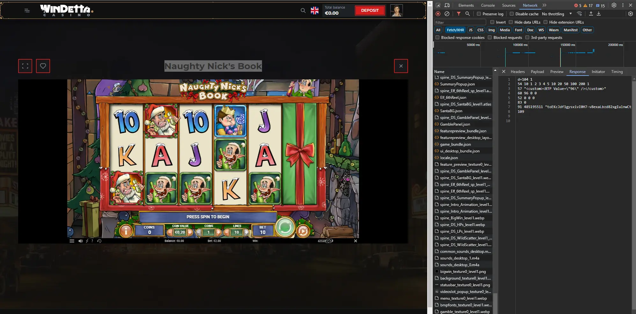The height and width of the screenshot is (314, 636).
Task: Check Blocked response cookies
Action: point(437,37)
